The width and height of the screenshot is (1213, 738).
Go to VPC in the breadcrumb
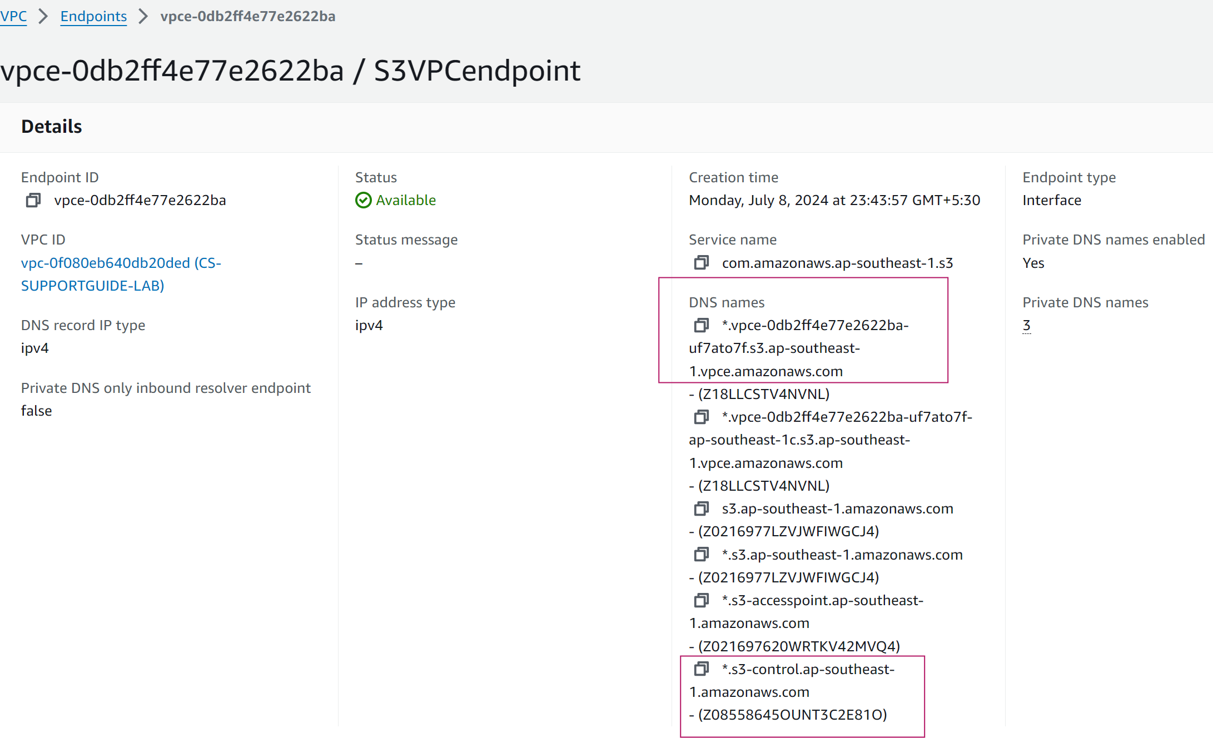[13, 16]
